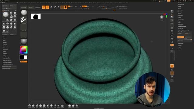
Task: Open the current brush thumbnail picker
Action: [24, 13]
